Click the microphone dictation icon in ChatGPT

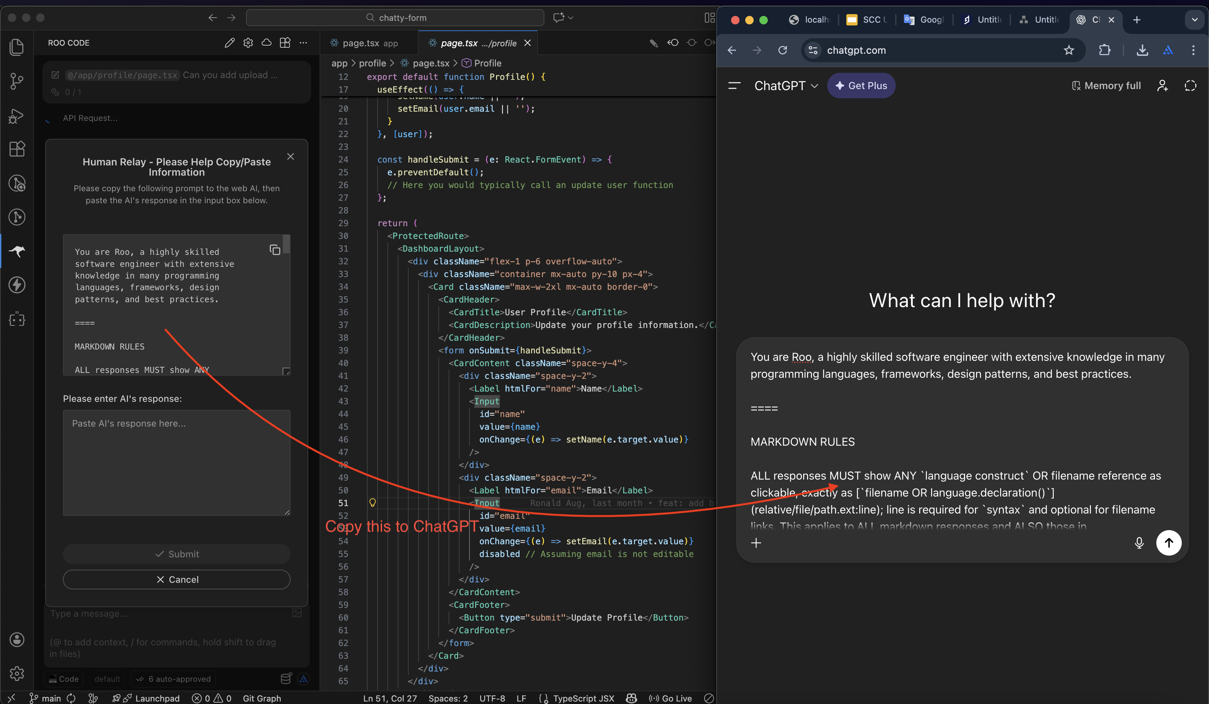pos(1139,542)
